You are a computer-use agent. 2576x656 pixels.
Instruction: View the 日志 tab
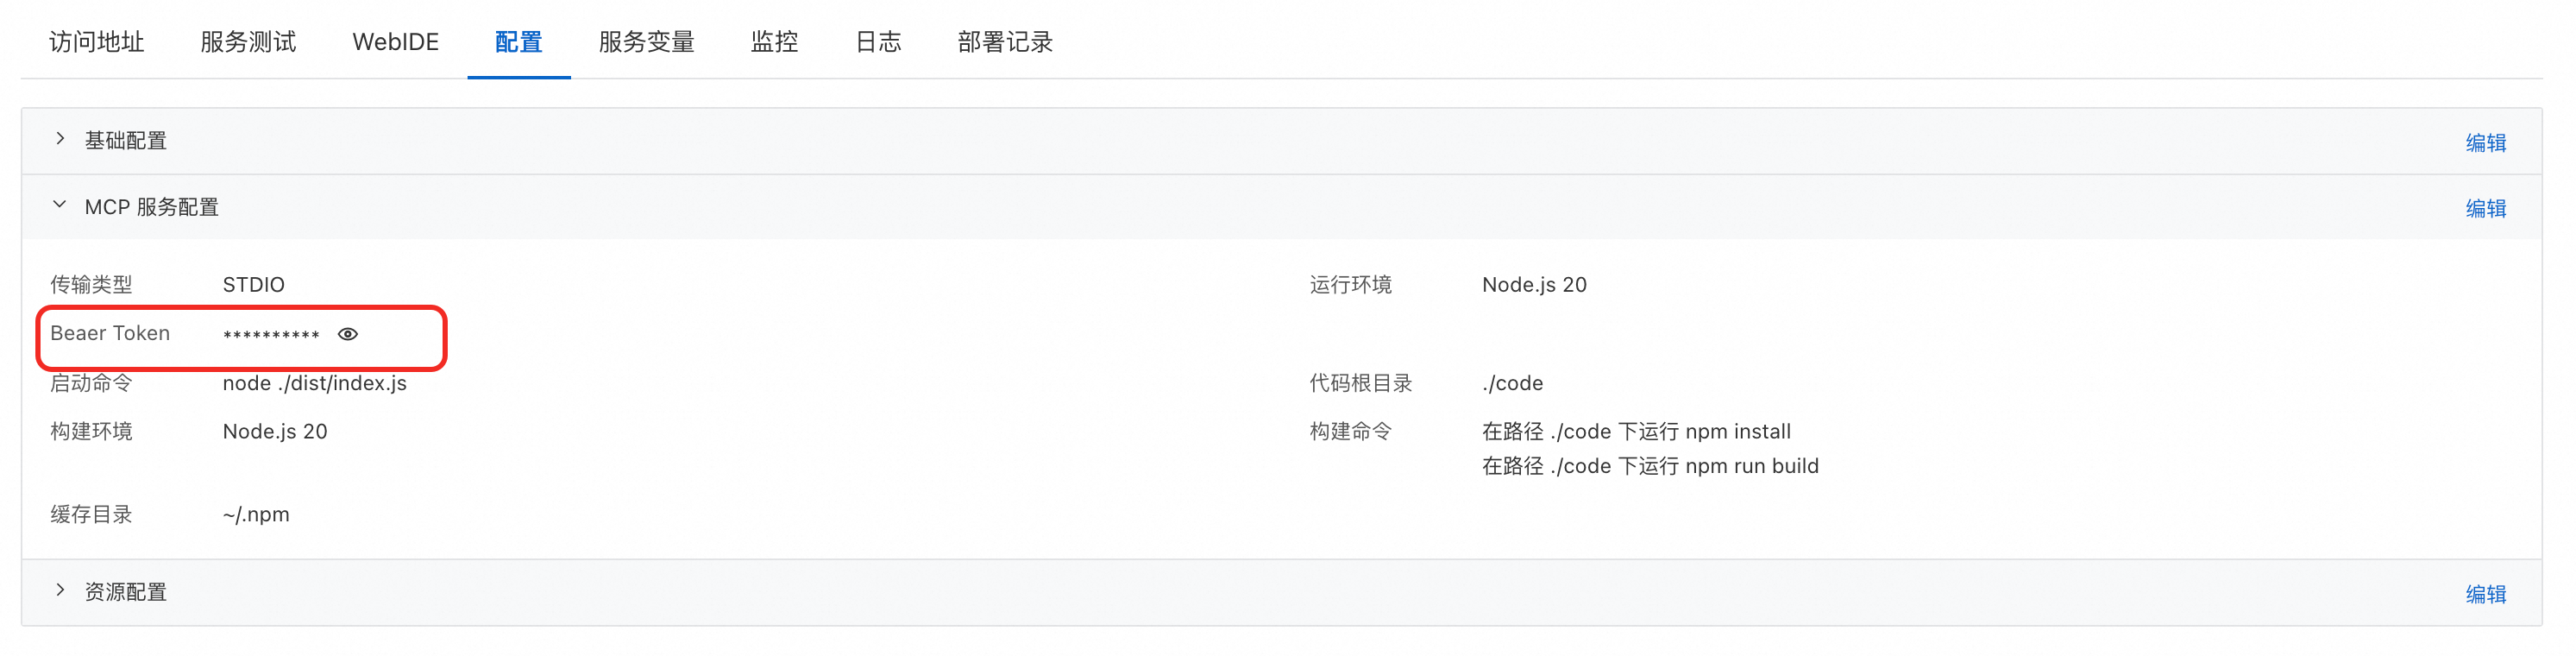coord(878,42)
